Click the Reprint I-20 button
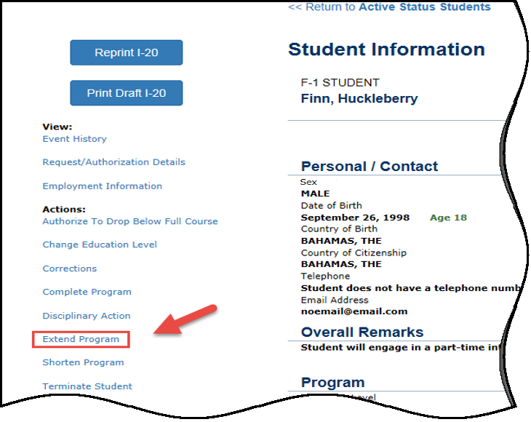Screen dimensions: 531x422 click(126, 52)
